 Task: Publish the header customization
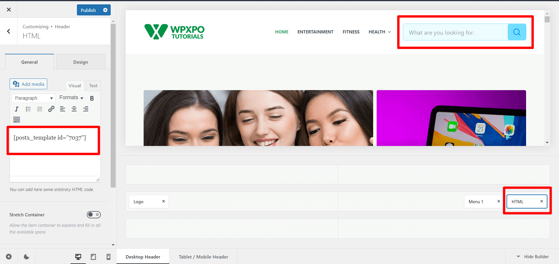click(x=88, y=10)
